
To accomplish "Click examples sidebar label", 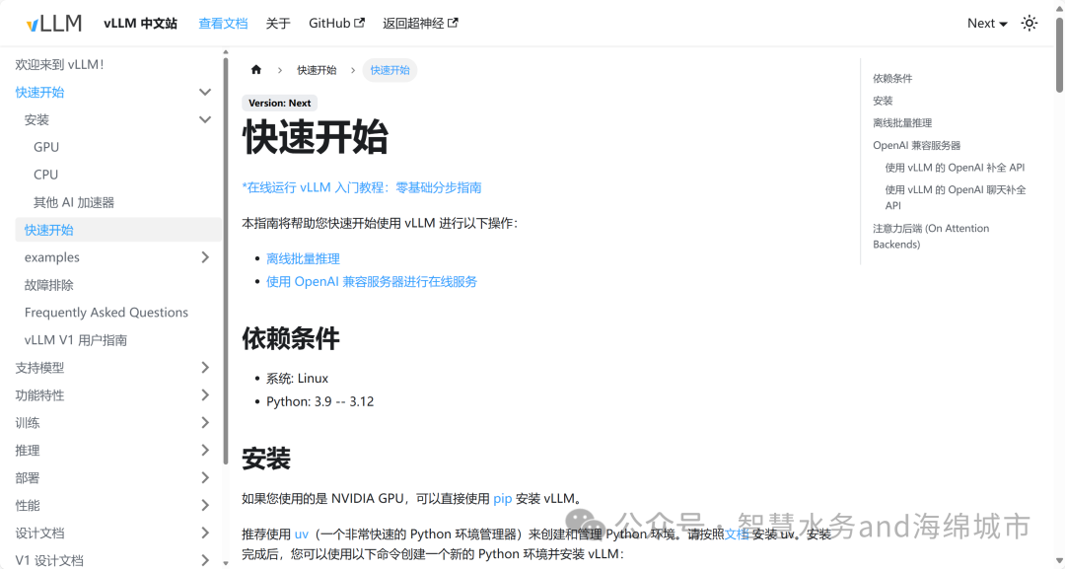I will click(x=51, y=257).
